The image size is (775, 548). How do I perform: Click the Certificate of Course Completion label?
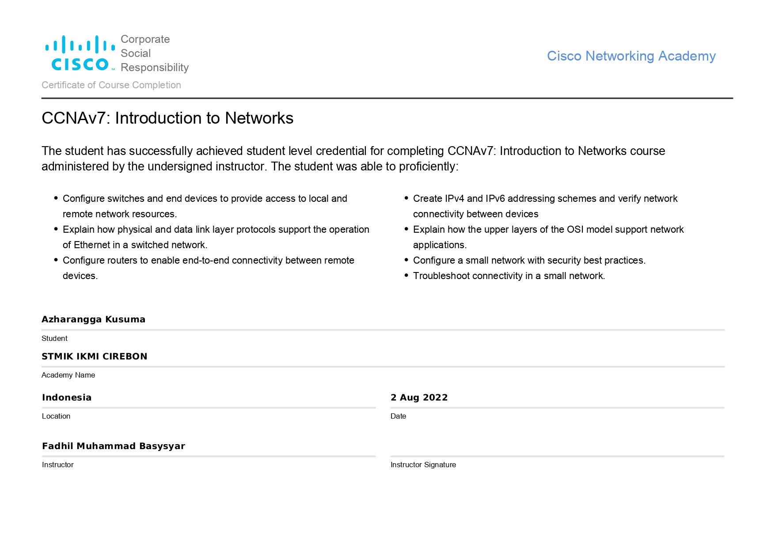(111, 85)
